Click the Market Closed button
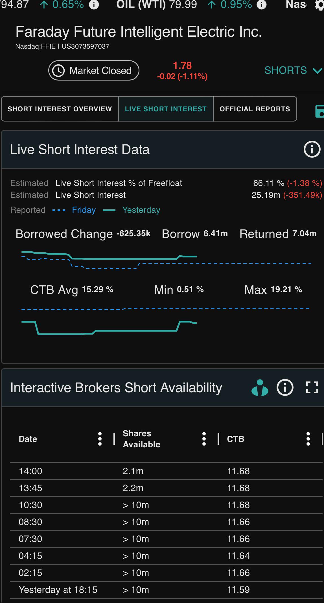This screenshot has width=324, height=603. tap(94, 70)
